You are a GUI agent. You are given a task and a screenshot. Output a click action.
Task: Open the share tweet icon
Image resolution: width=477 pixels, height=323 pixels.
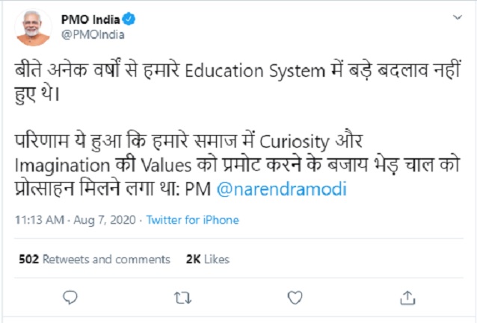tap(407, 297)
